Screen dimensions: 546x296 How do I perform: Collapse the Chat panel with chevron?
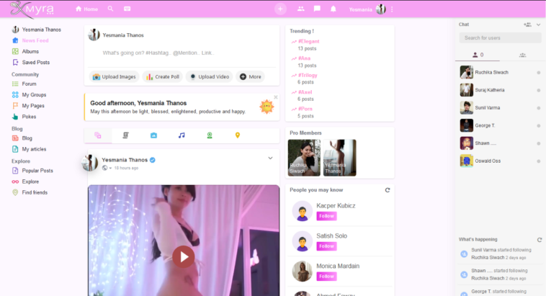point(538,24)
